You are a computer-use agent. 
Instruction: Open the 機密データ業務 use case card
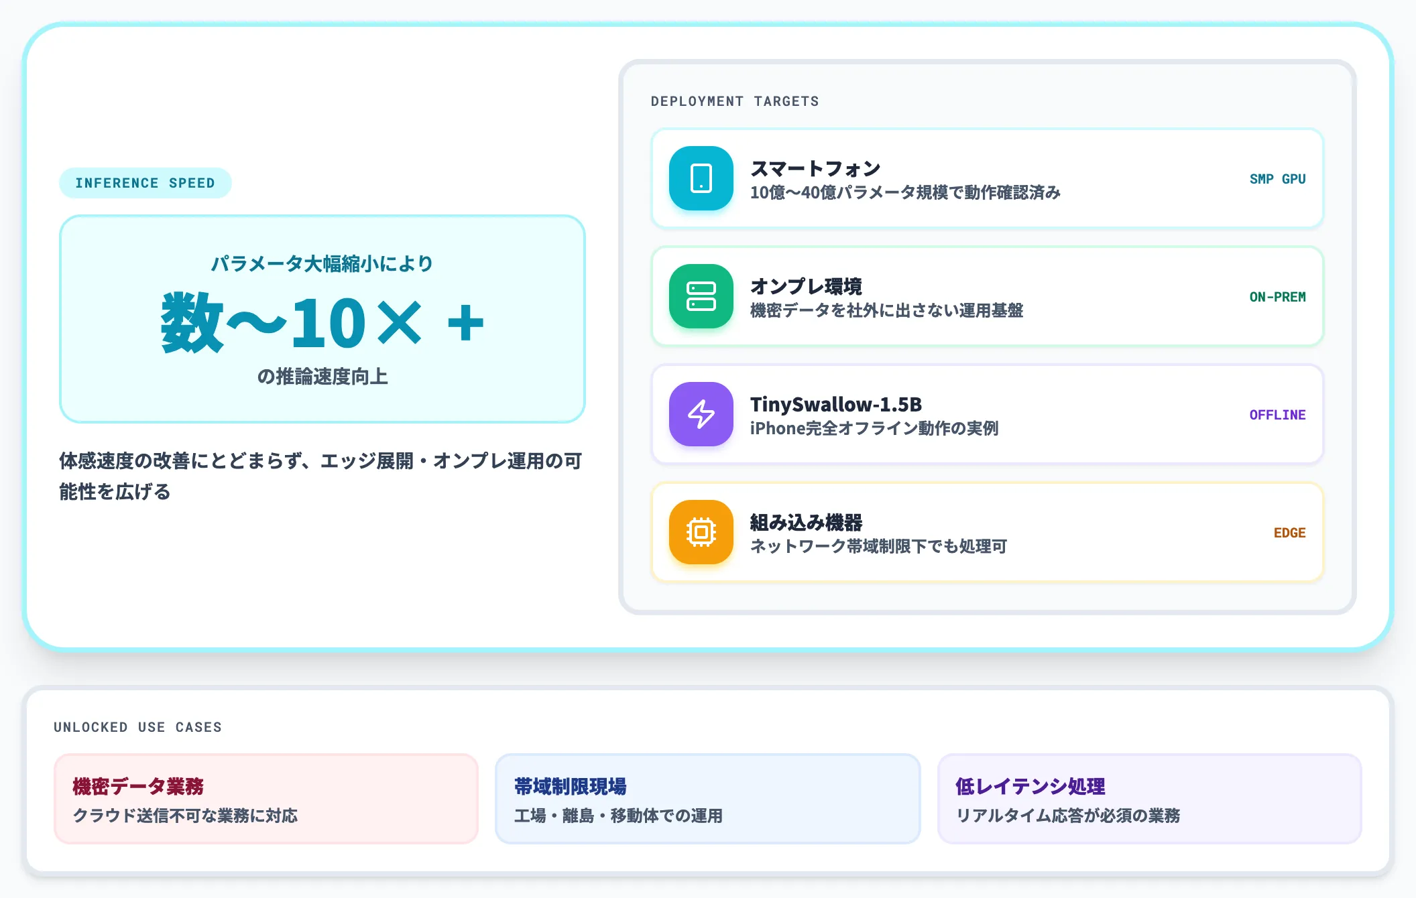266,799
